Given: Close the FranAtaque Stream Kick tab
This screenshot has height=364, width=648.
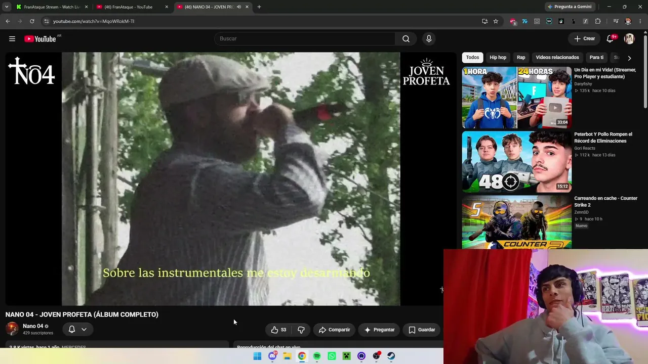Looking at the screenshot, I should click(86, 7).
